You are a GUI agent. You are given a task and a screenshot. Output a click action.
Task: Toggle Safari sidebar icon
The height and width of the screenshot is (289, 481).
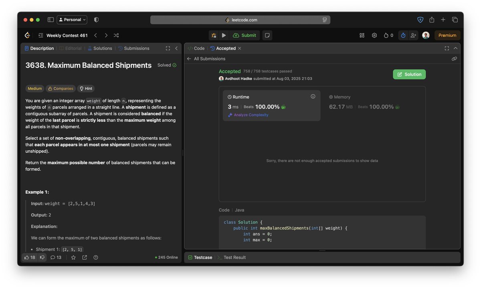pyautogui.click(x=51, y=20)
